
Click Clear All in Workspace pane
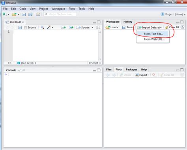pos(172,27)
